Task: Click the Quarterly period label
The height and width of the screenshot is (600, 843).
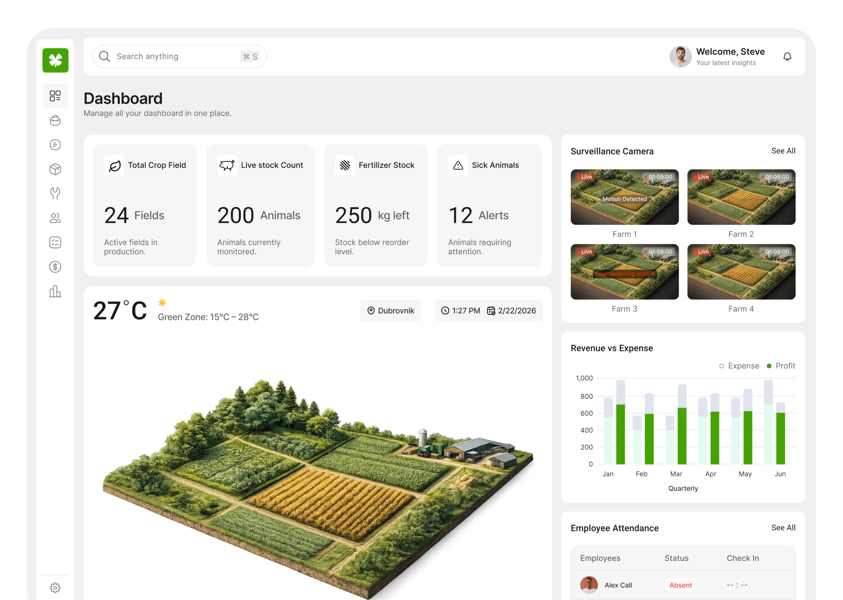Action: 683,488
